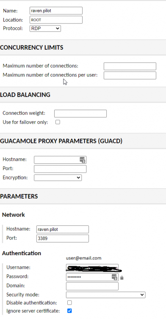Uncheck Ignore server certificate

[69, 311]
